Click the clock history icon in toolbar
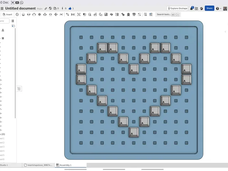This screenshot has height=171, width=228. [17, 14]
